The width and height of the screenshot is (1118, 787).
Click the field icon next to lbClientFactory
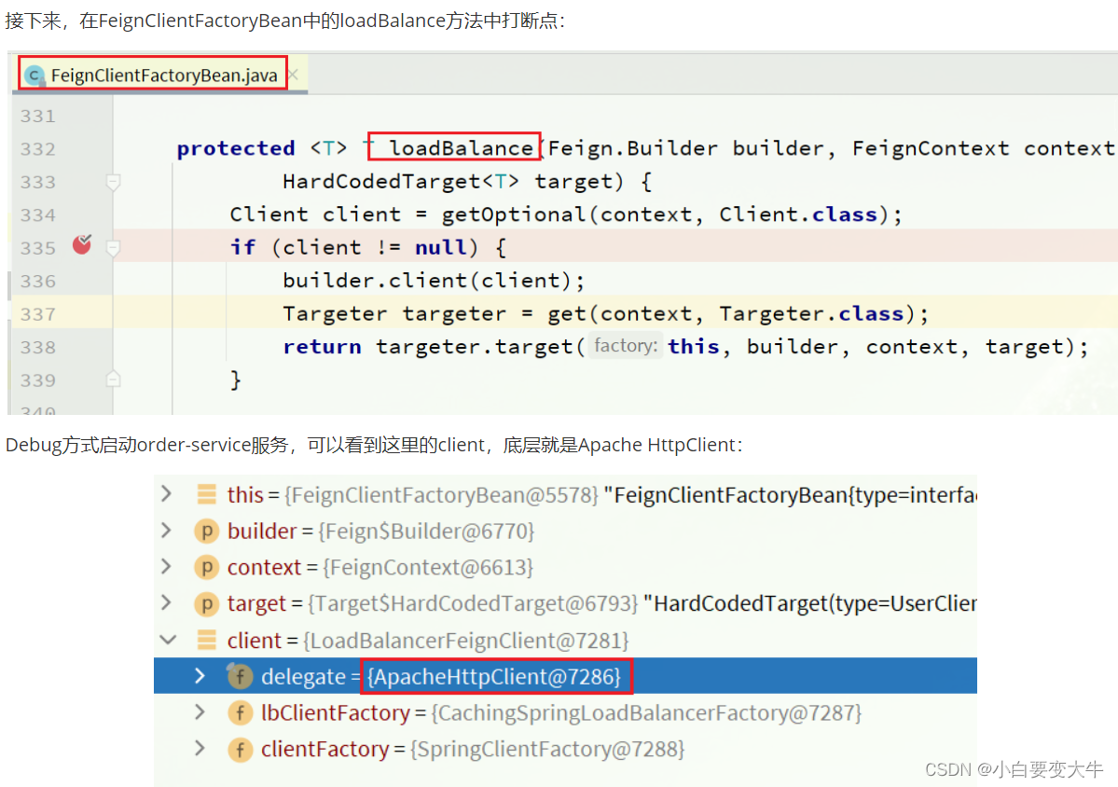pyautogui.click(x=241, y=712)
